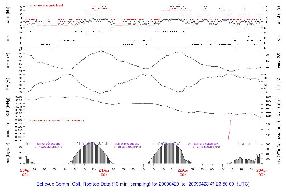286x195 pixels.
Task: Click the peak of the 21Apr temperature curve
Action: point(101,51)
